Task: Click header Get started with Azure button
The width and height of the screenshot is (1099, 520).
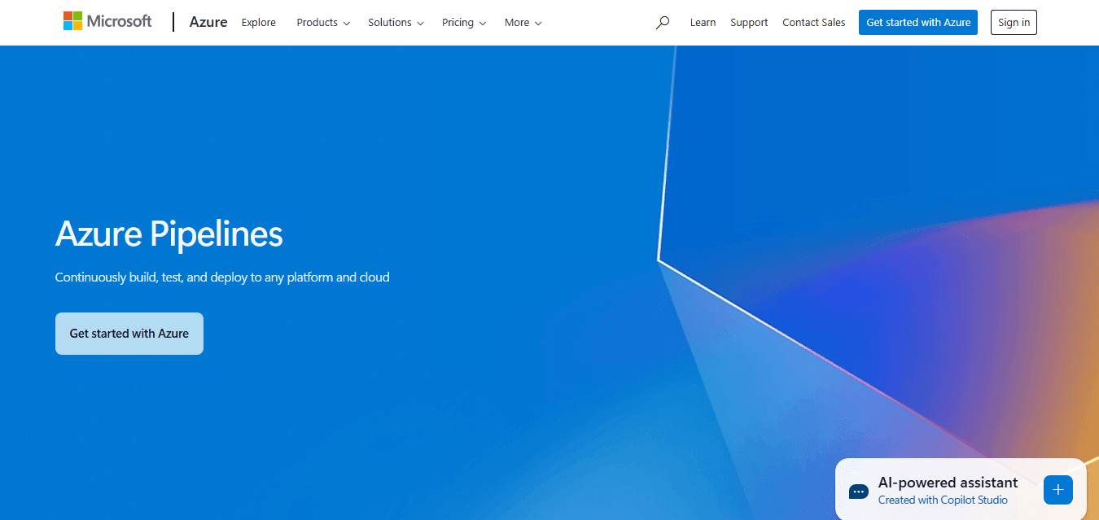Action: [x=918, y=23]
